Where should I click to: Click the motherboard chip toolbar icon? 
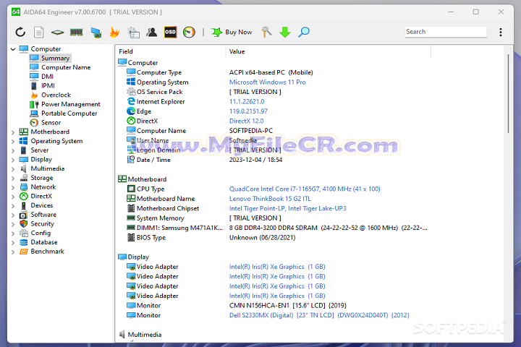57,33
